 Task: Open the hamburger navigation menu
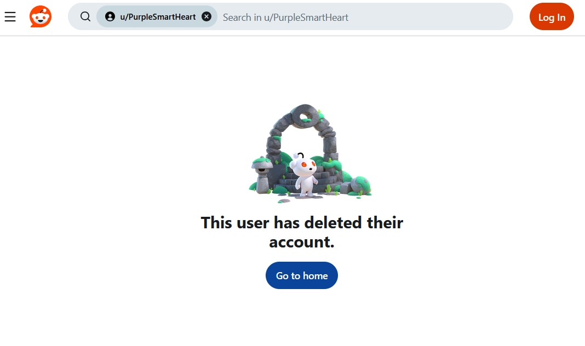coord(10,17)
